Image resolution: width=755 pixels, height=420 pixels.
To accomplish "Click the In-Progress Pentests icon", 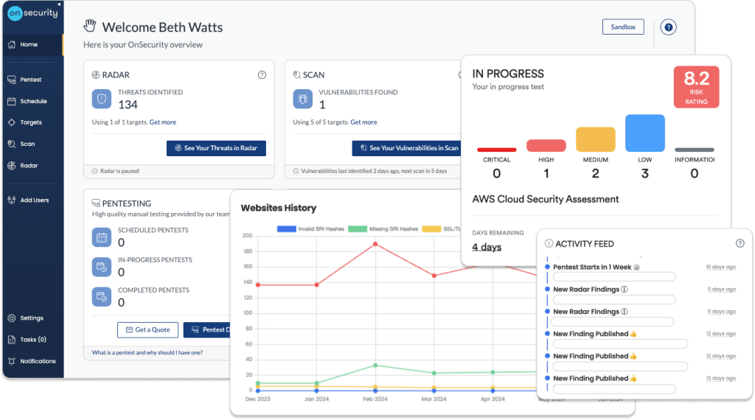I will click(102, 267).
